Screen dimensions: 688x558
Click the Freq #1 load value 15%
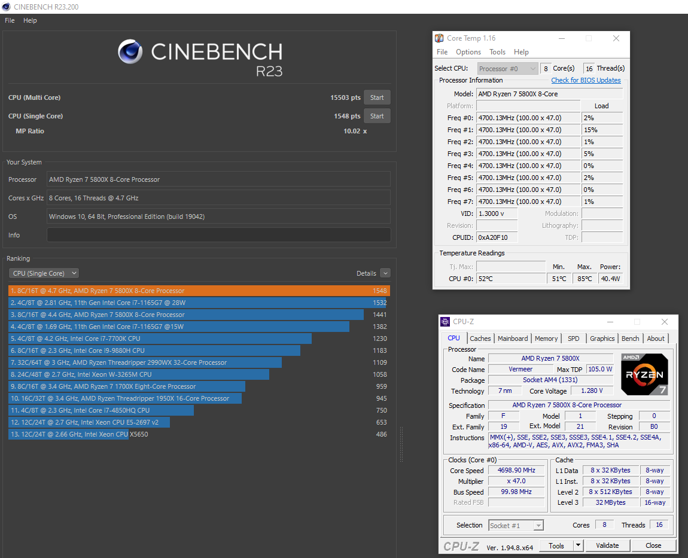(602, 130)
